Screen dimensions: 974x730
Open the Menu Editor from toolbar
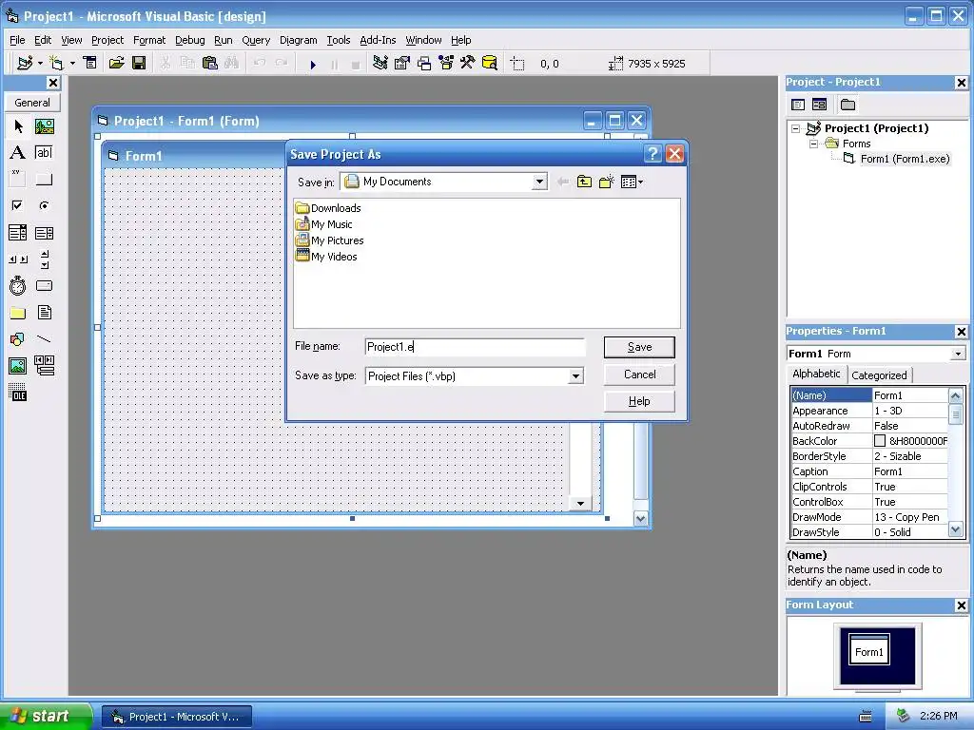[90, 63]
